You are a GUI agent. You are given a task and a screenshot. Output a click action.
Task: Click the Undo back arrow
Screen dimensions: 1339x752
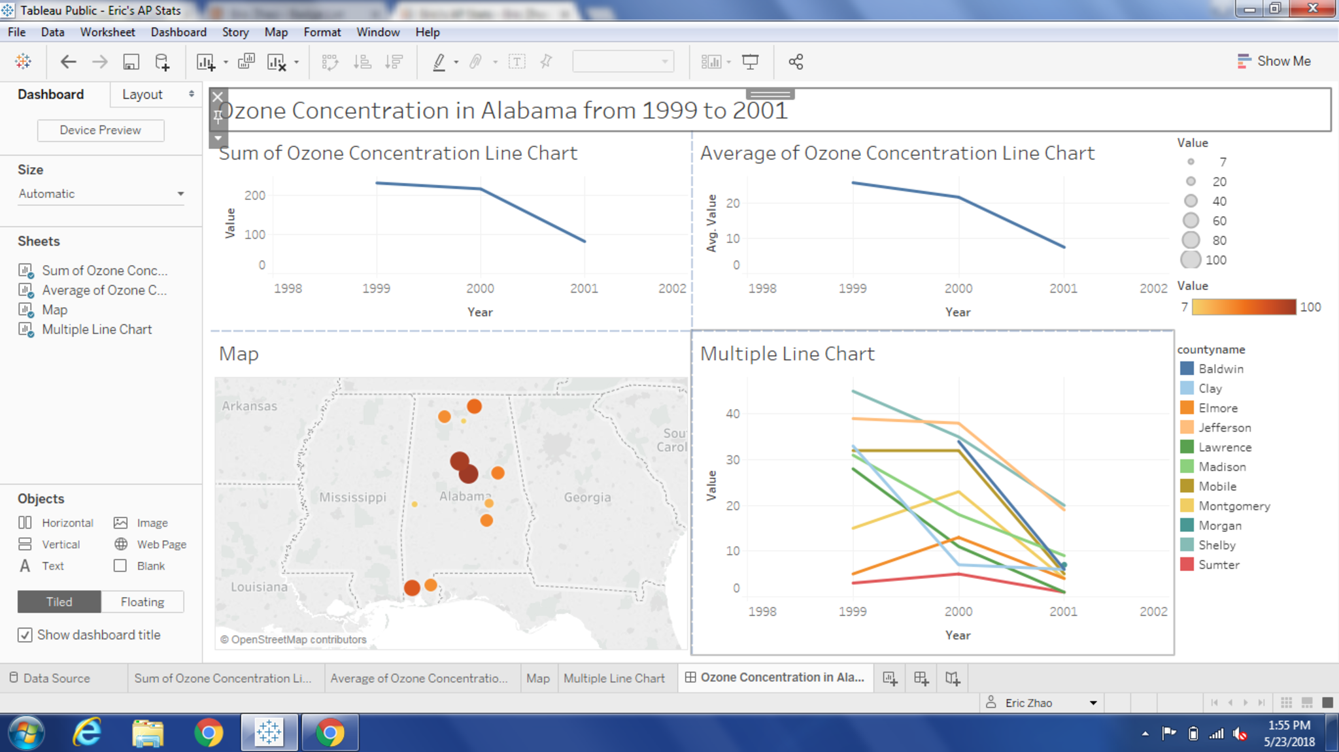pyautogui.click(x=68, y=62)
